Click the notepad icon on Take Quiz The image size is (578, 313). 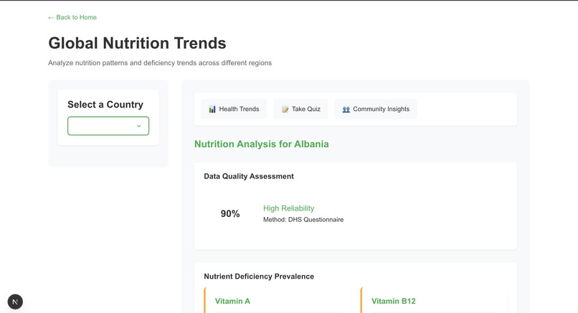285,110
